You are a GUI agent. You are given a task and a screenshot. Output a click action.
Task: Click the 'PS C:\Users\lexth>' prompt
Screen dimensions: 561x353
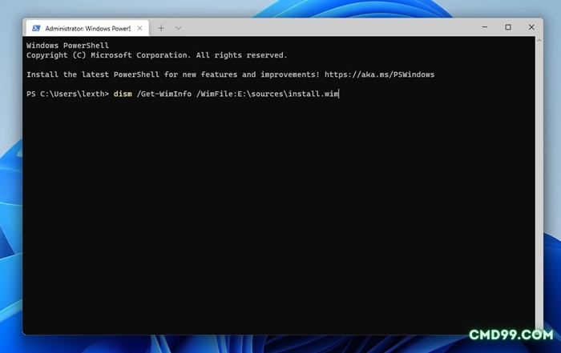tap(67, 94)
